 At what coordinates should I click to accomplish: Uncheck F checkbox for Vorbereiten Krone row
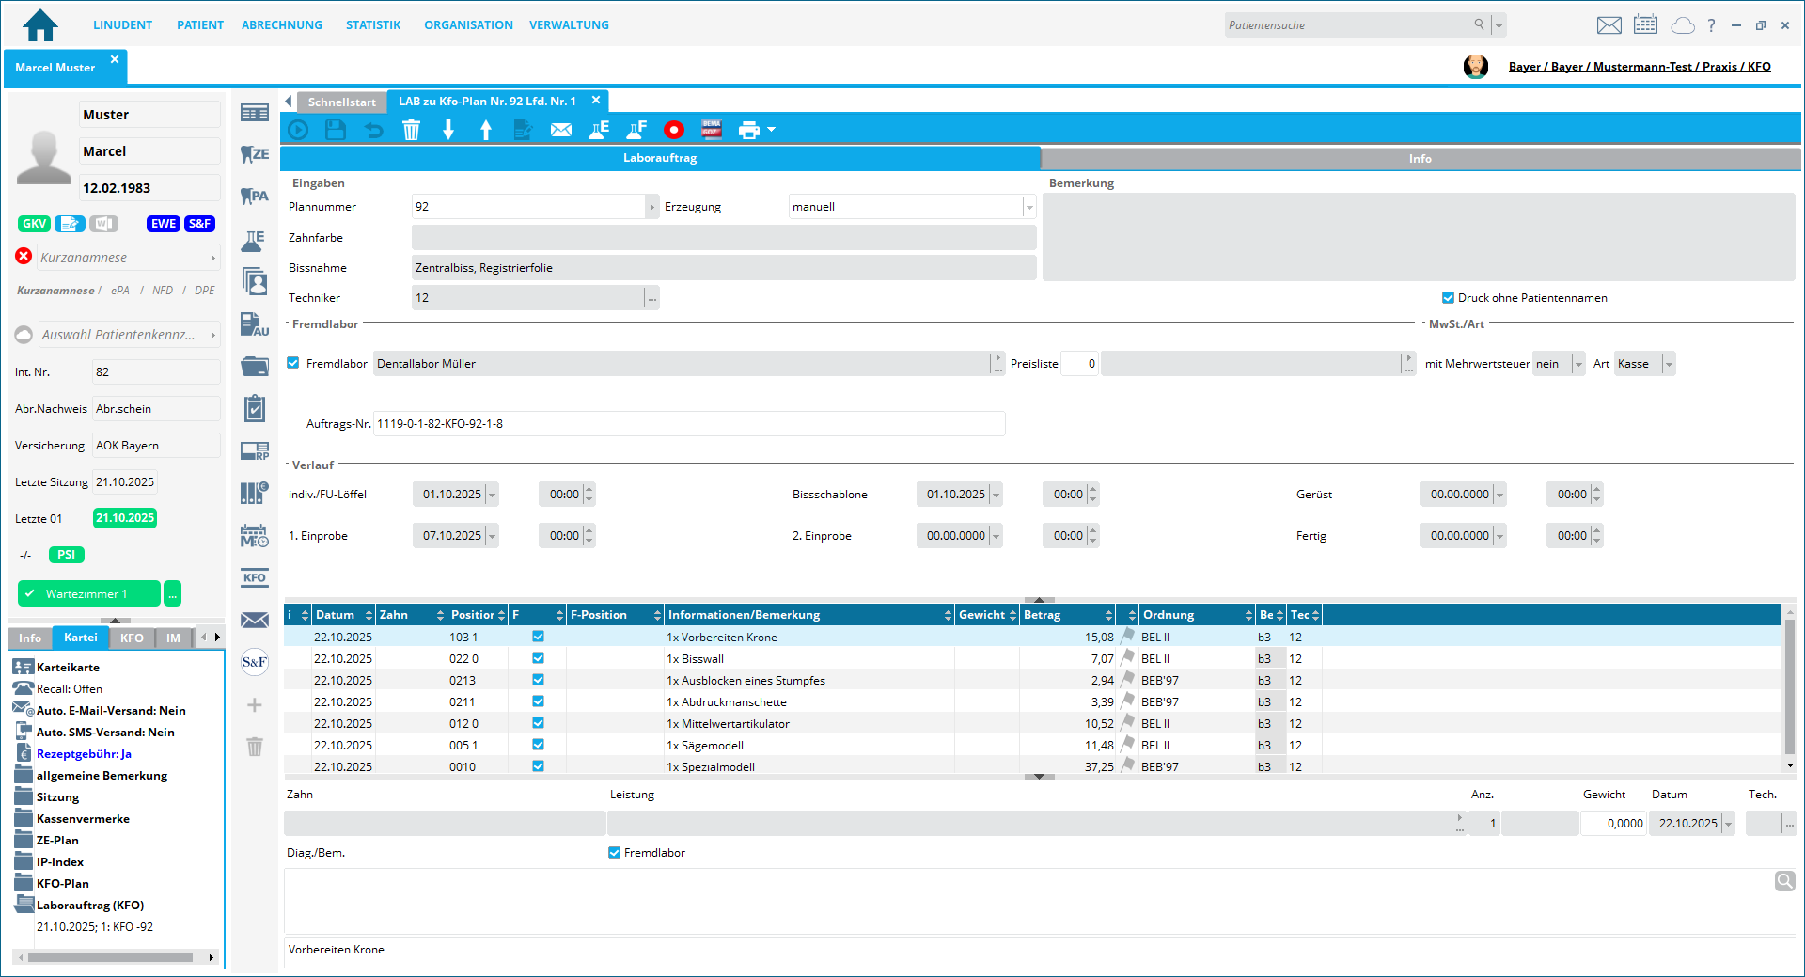[x=538, y=637]
